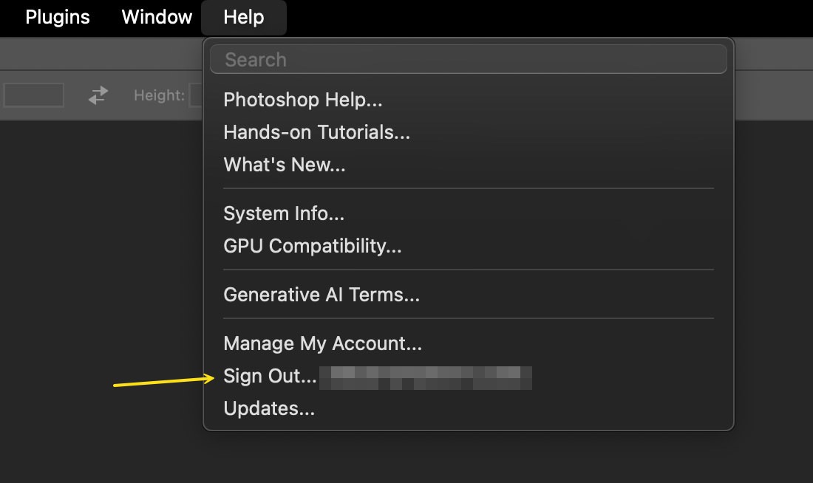
Task: Click the Height label in options bar
Action: coord(159,95)
